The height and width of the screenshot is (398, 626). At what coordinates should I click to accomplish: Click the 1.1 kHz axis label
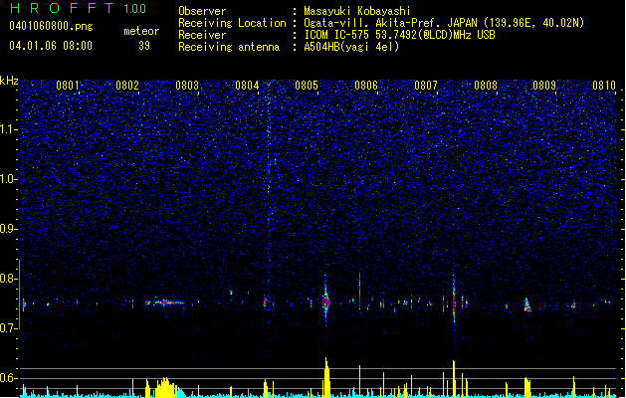(9, 129)
